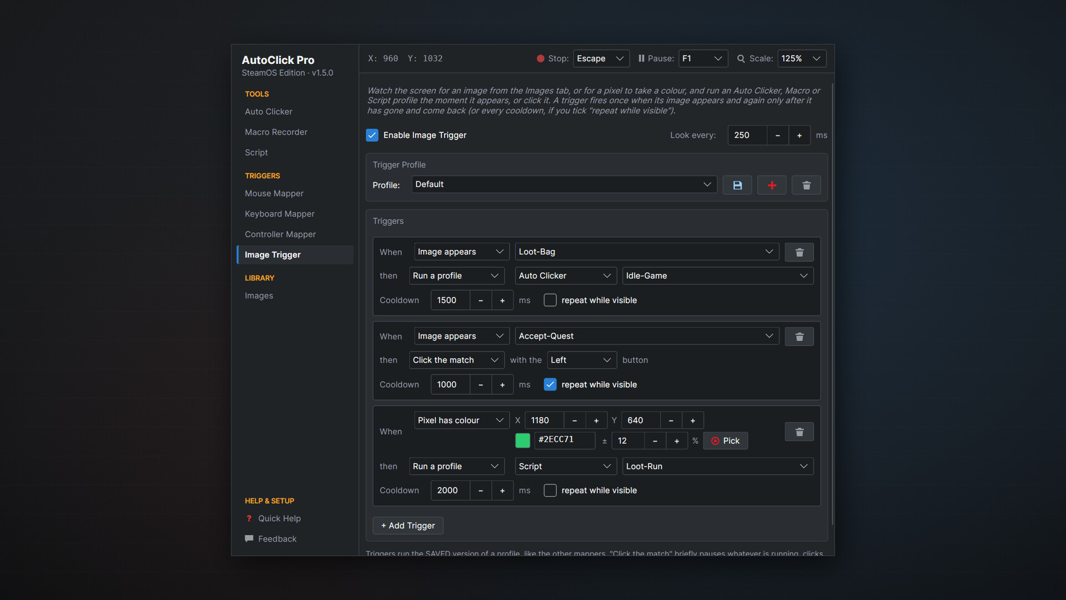
Task: Untick repeat while visible for Accept-Quest trigger
Action: (x=550, y=384)
